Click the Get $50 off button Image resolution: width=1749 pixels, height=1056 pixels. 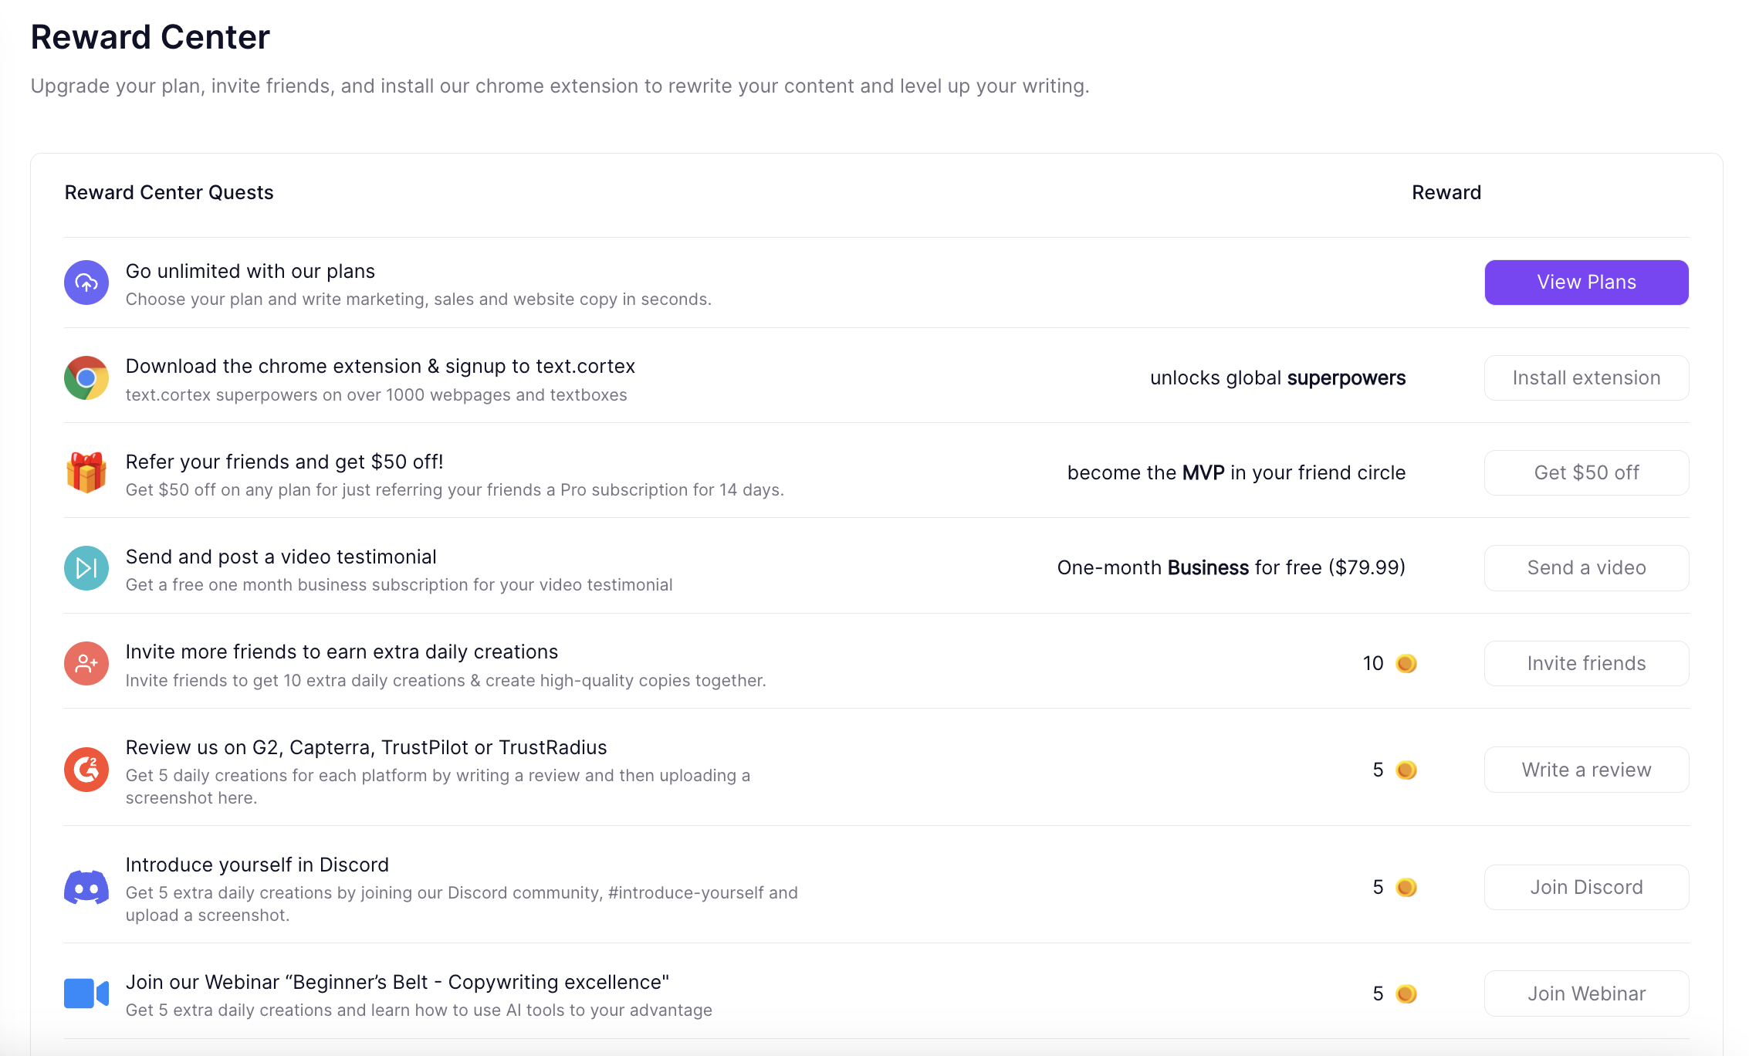[1586, 472]
